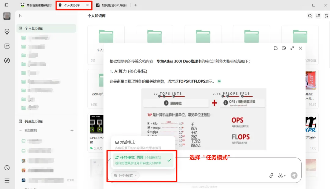
Task: Open the 任务模式 mode selector dropdown
Action: pyautogui.click(x=125, y=175)
